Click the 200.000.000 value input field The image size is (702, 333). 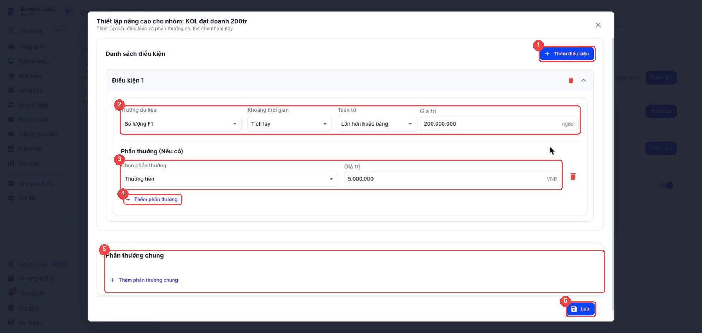[x=499, y=124]
